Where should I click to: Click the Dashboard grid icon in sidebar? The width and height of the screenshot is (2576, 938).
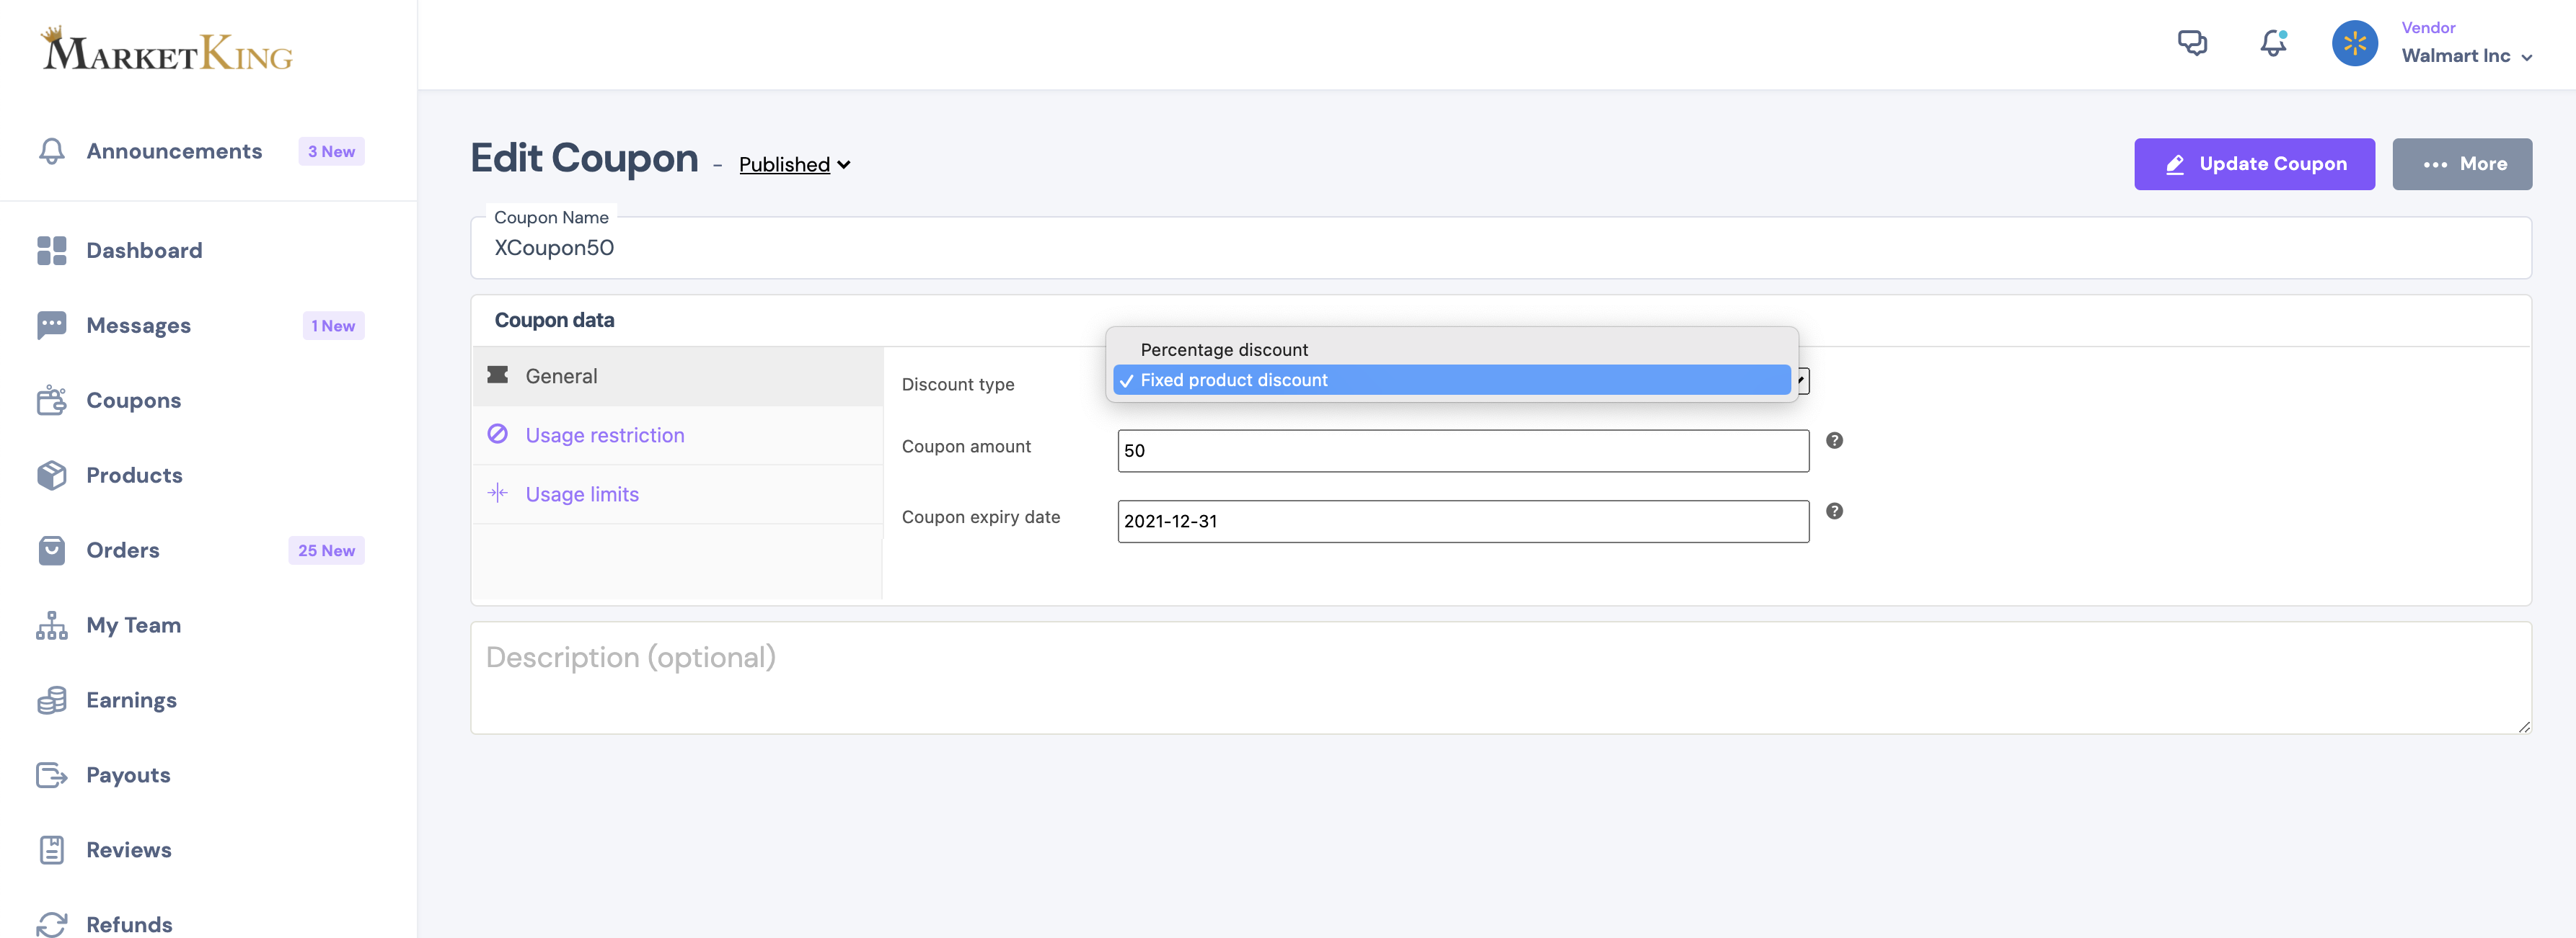(51, 251)
